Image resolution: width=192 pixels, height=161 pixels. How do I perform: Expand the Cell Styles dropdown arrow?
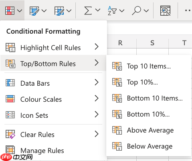(x=69, y=10)
